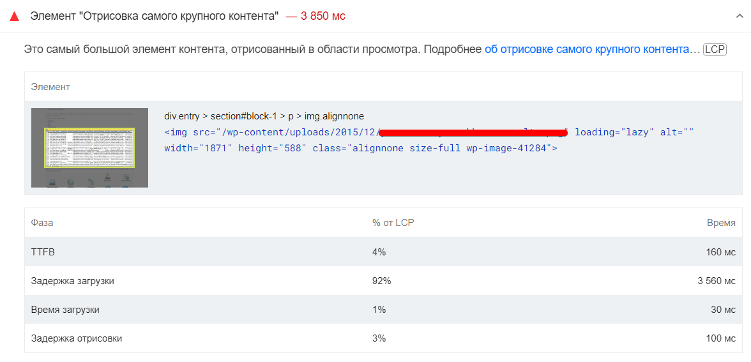Select the div.entry selector path text

coord(264,116)
